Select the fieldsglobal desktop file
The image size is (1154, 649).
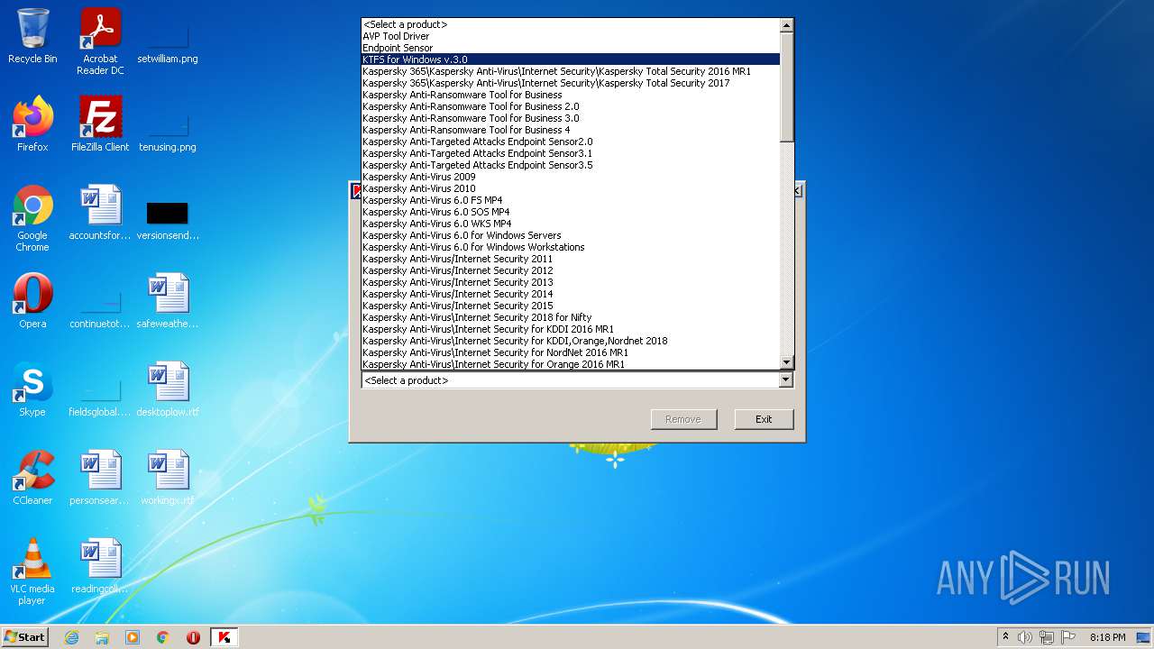tap(100, 395)
